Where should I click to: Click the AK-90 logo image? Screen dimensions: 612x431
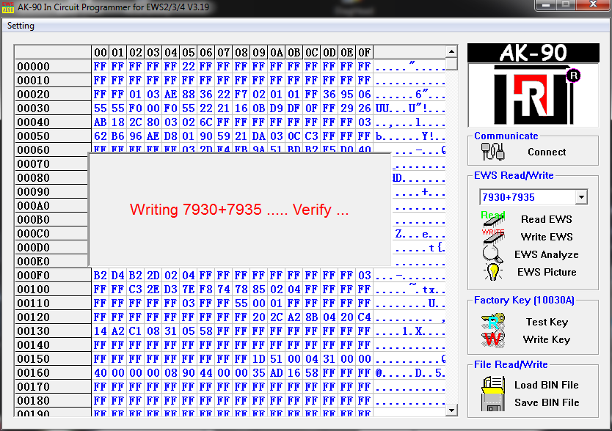[x=532, y=86]
